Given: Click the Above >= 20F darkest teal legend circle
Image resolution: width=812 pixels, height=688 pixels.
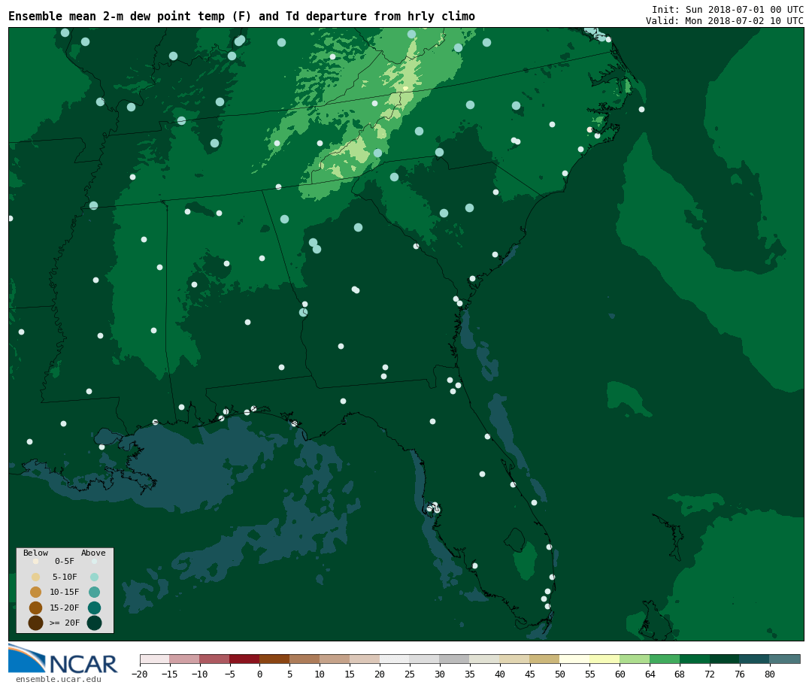Looking at the screenshot, I should (x=94, y=623).
